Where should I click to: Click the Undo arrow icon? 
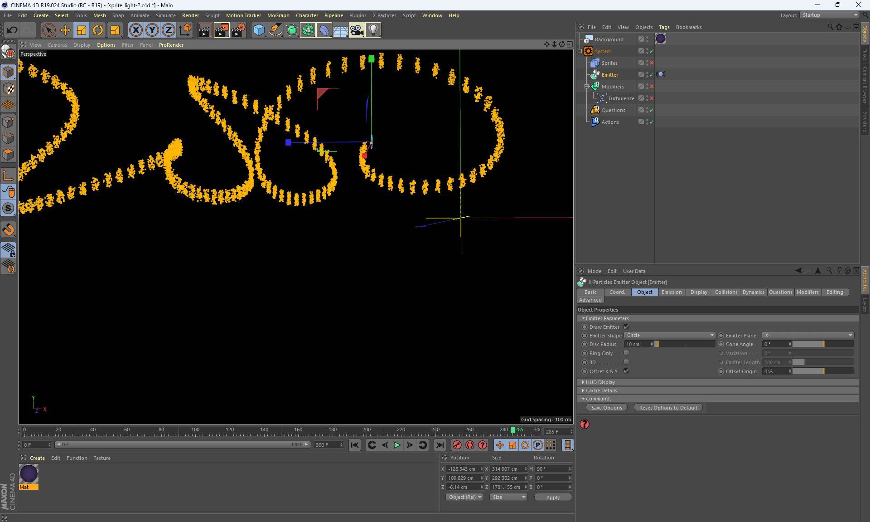[12, 30]
